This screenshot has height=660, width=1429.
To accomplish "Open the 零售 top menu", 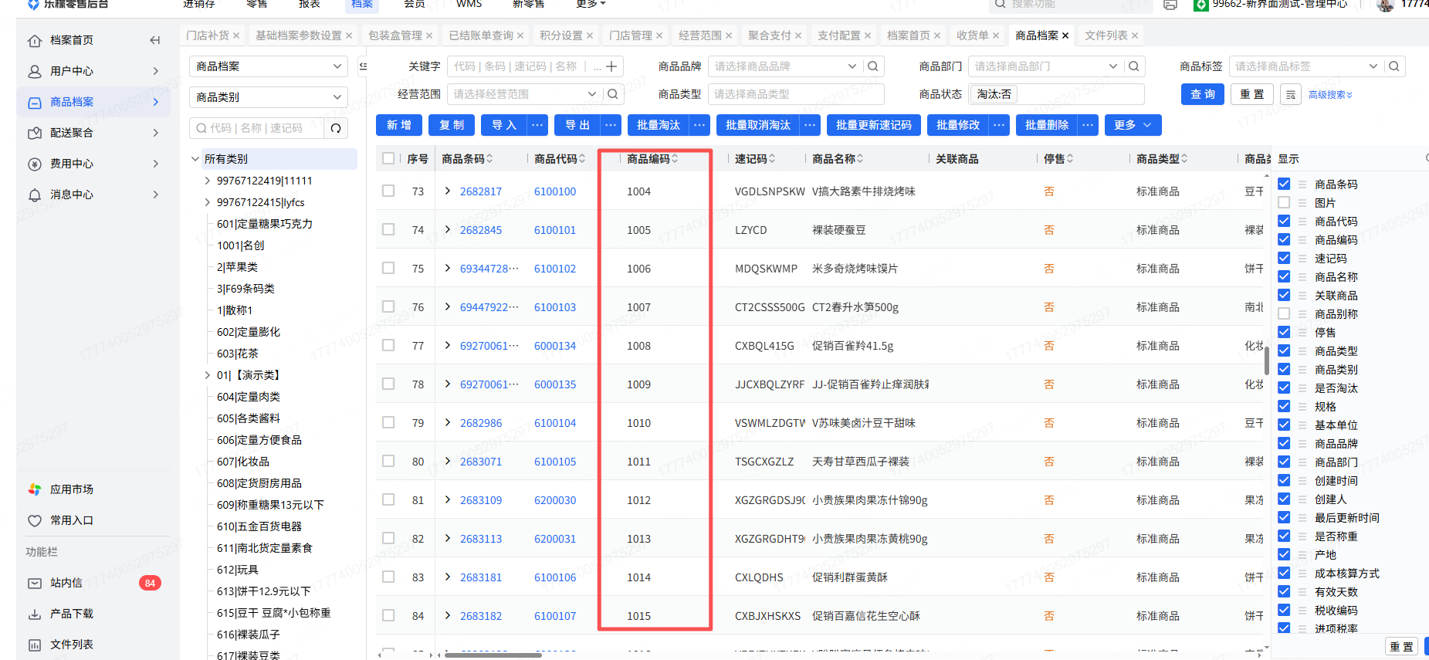I will (257, 4).
